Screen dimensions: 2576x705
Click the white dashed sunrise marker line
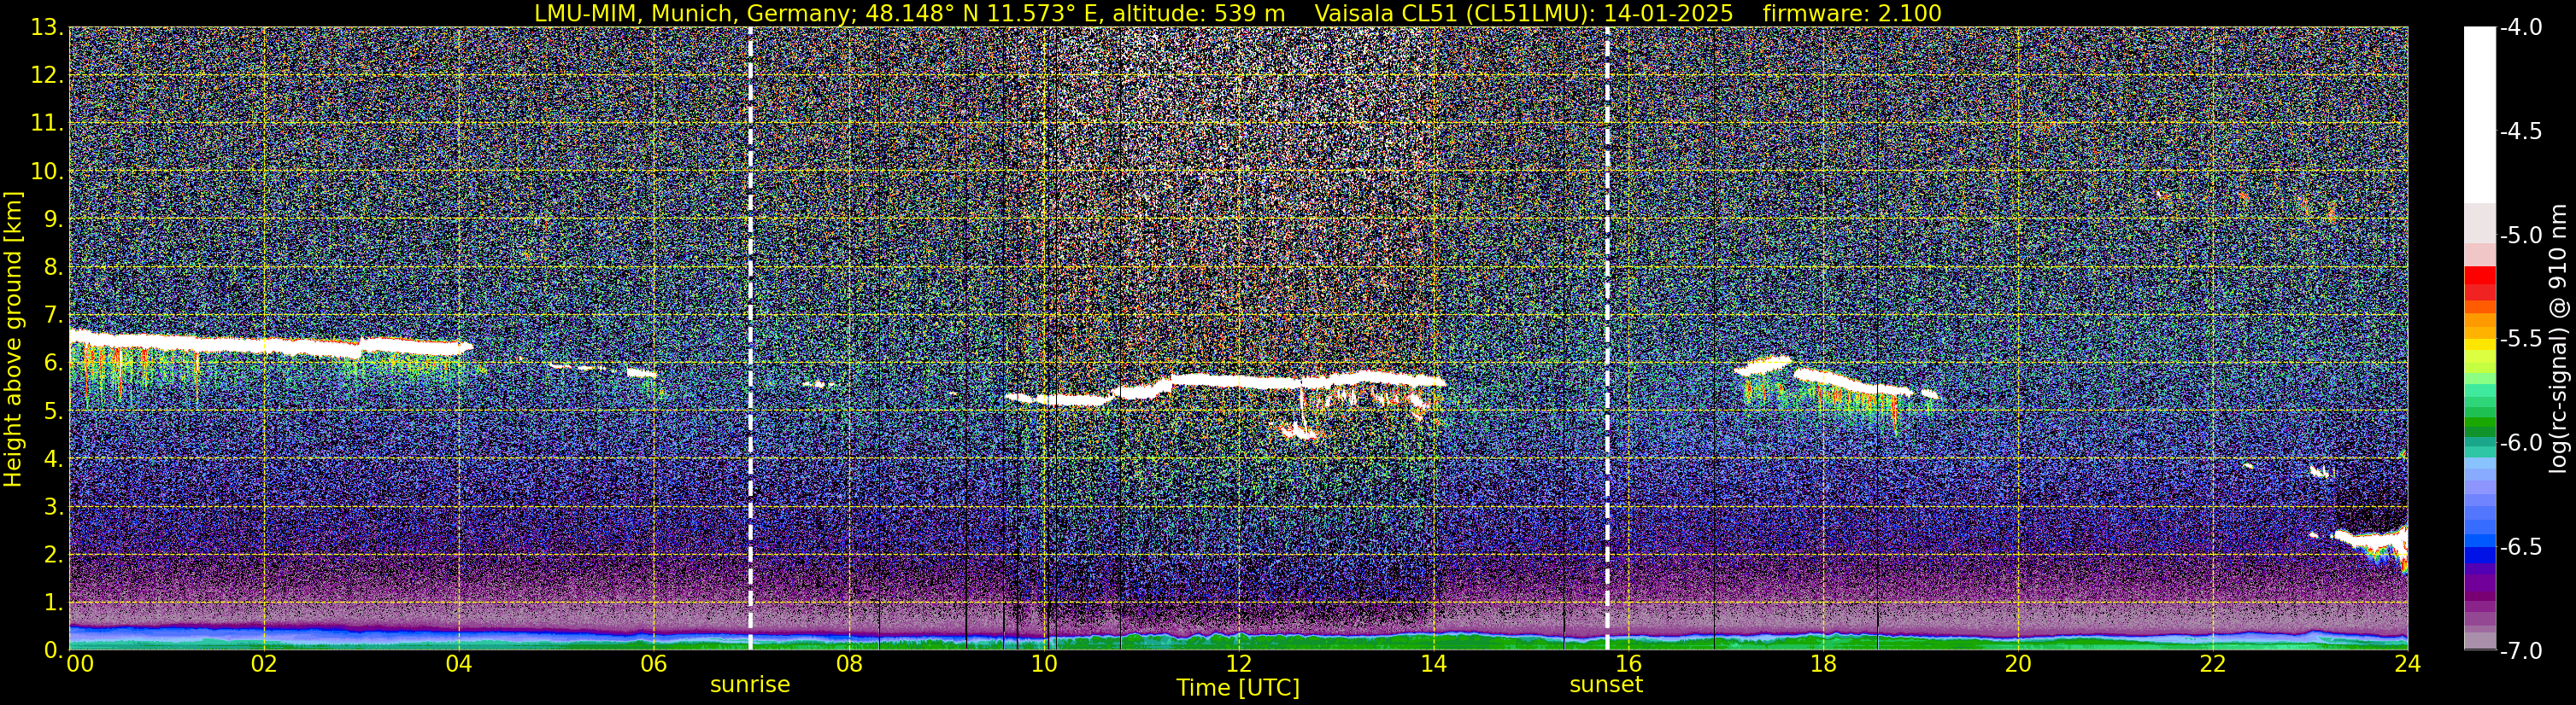coord(750,339)
